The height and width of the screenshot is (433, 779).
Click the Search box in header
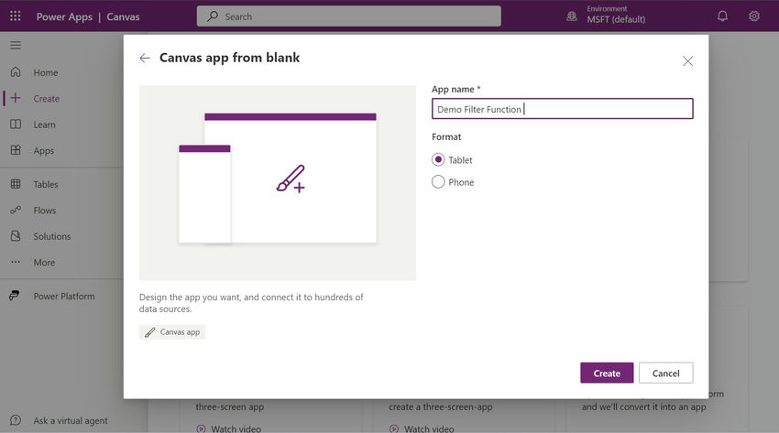[348, 16]
